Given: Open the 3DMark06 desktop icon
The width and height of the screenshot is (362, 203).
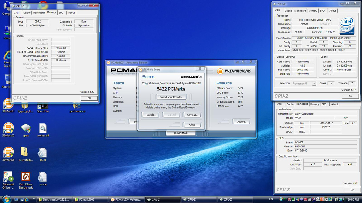Looking at the screenshot, I should [x=8, y=154].
